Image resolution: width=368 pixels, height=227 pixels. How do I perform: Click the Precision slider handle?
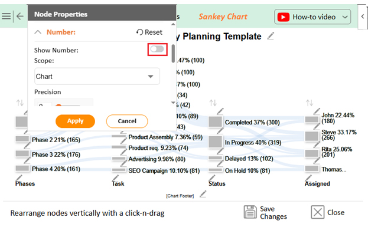click(x=58, y=105)
